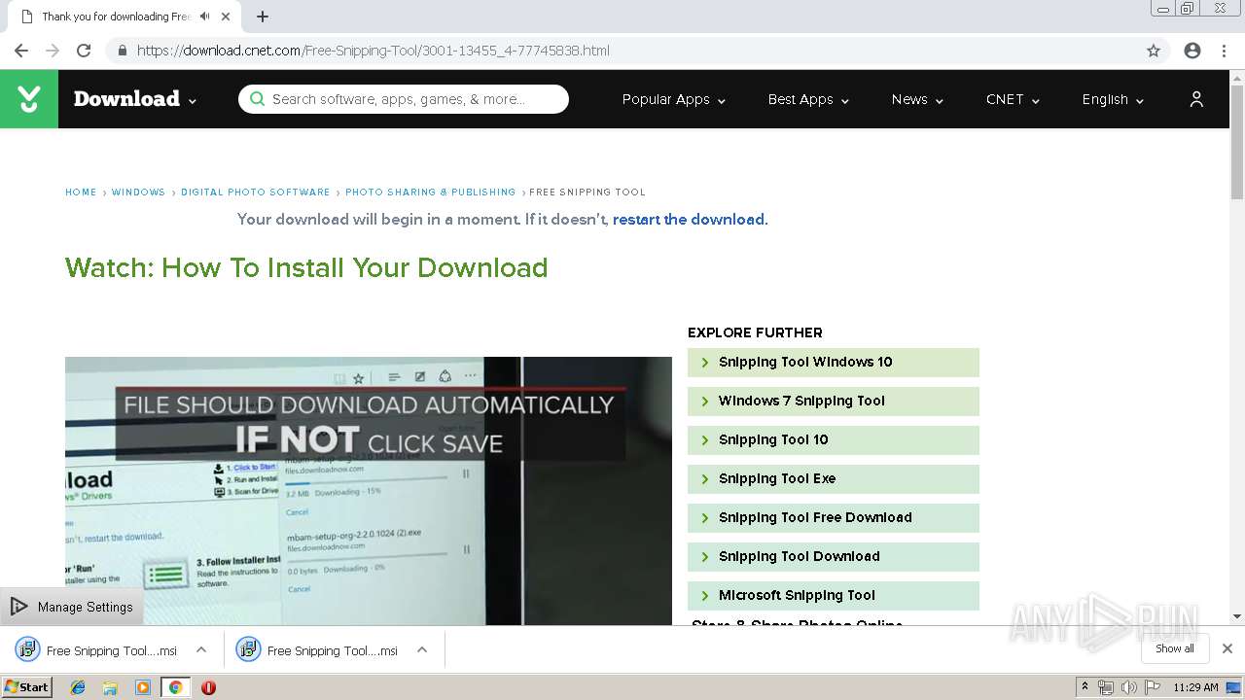The height and width of the screenshot is (700, 1245).
Task: Click the tray network icon
Action: pos(1106,687)
